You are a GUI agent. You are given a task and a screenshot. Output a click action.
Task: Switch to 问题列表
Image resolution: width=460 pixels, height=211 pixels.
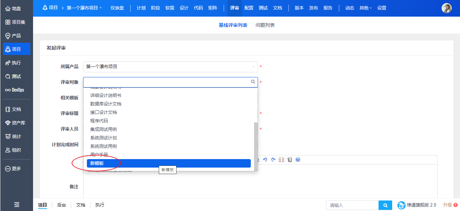coord(265,25)
